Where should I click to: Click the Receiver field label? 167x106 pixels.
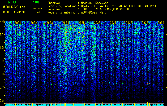click(x=54, y=9)
